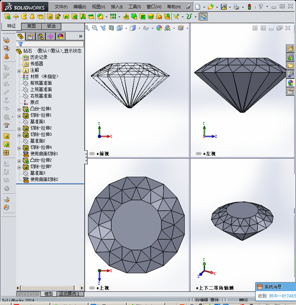Click the Revolved Boss toolbar icon

click(16, 16)
